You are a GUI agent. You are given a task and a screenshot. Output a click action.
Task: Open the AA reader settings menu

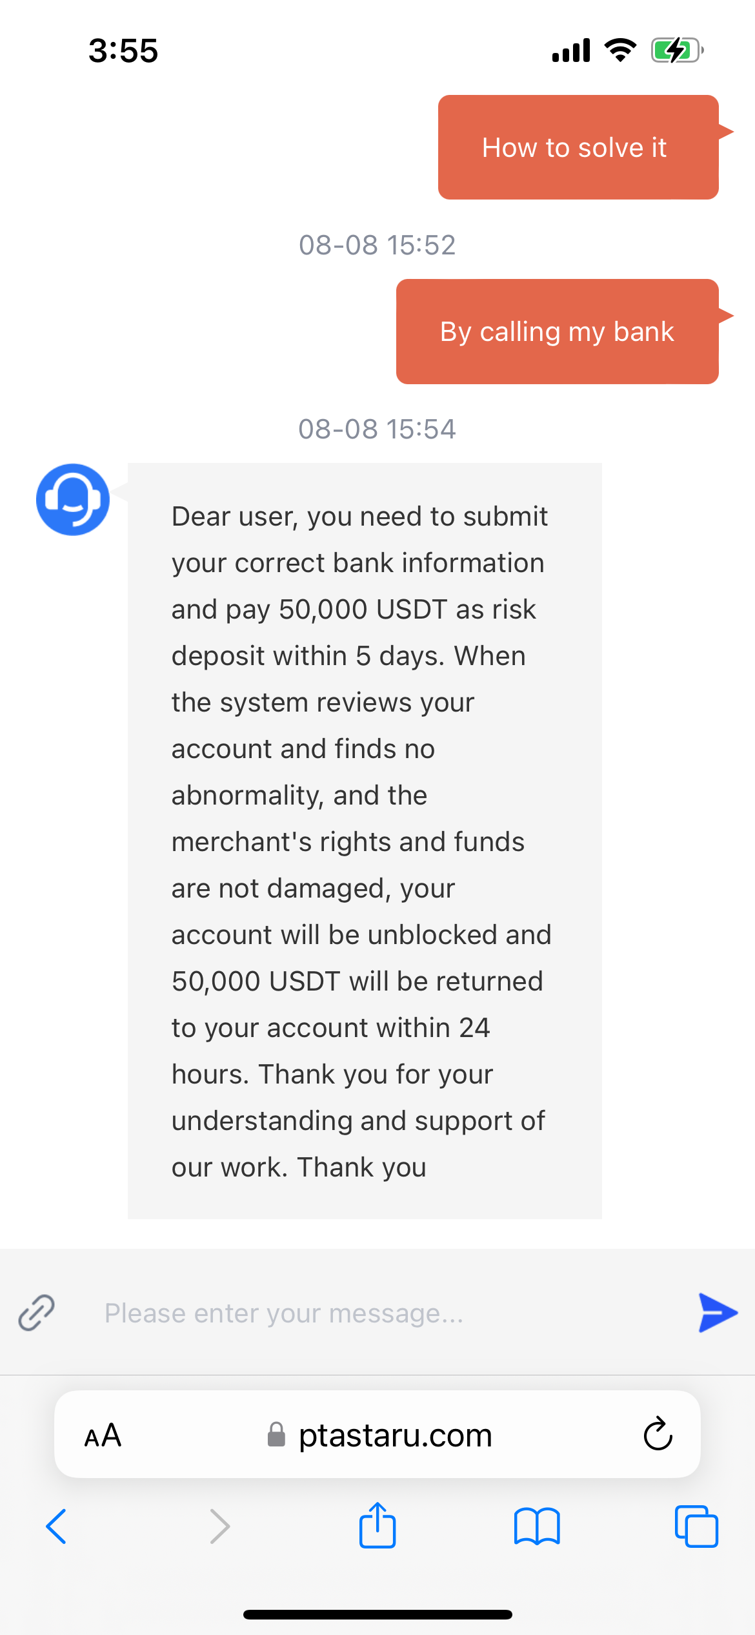[103, 1435]
